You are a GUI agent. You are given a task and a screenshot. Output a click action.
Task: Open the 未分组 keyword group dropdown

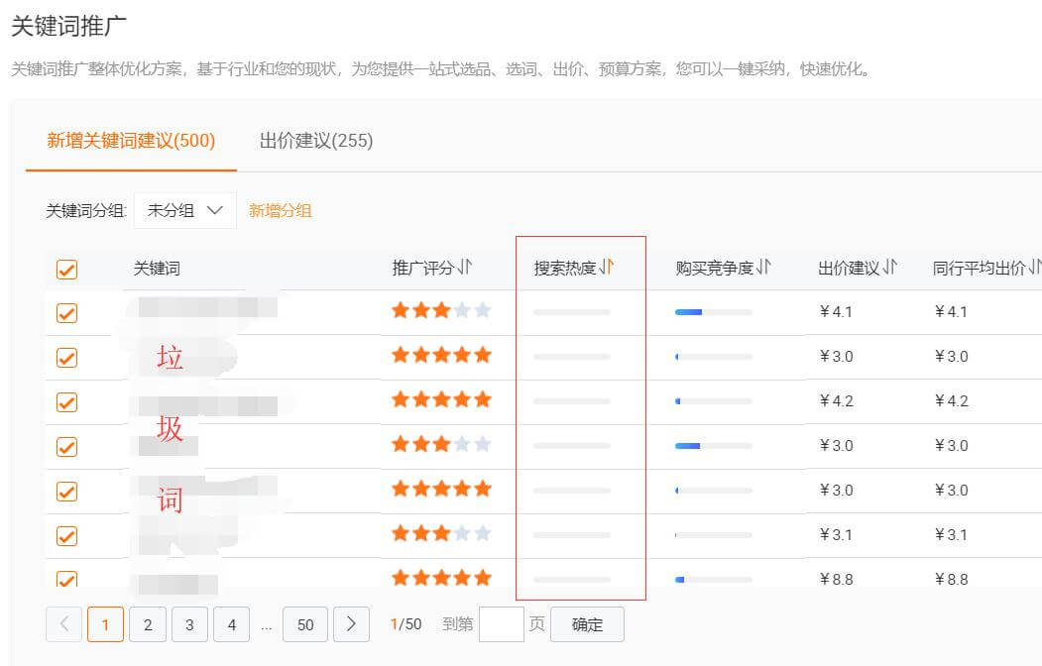(185, 210)
